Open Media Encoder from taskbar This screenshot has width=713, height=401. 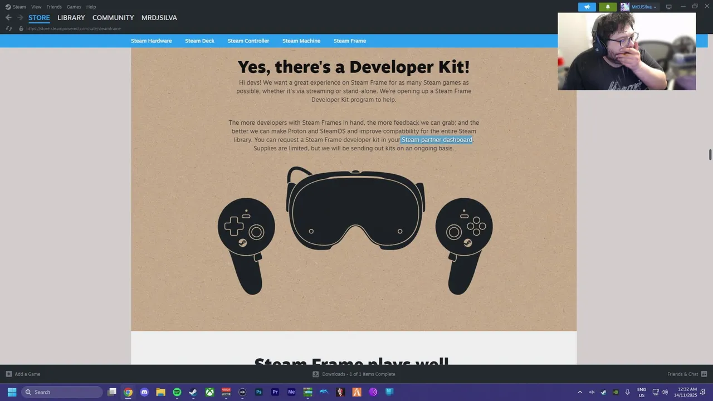click(291, 392)
